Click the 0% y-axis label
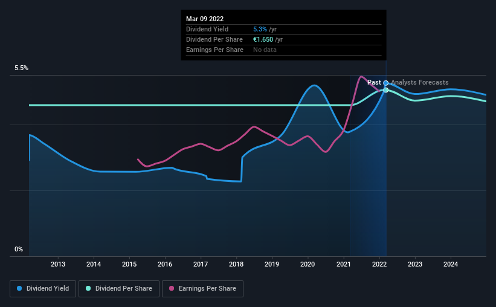 point(19,249)
